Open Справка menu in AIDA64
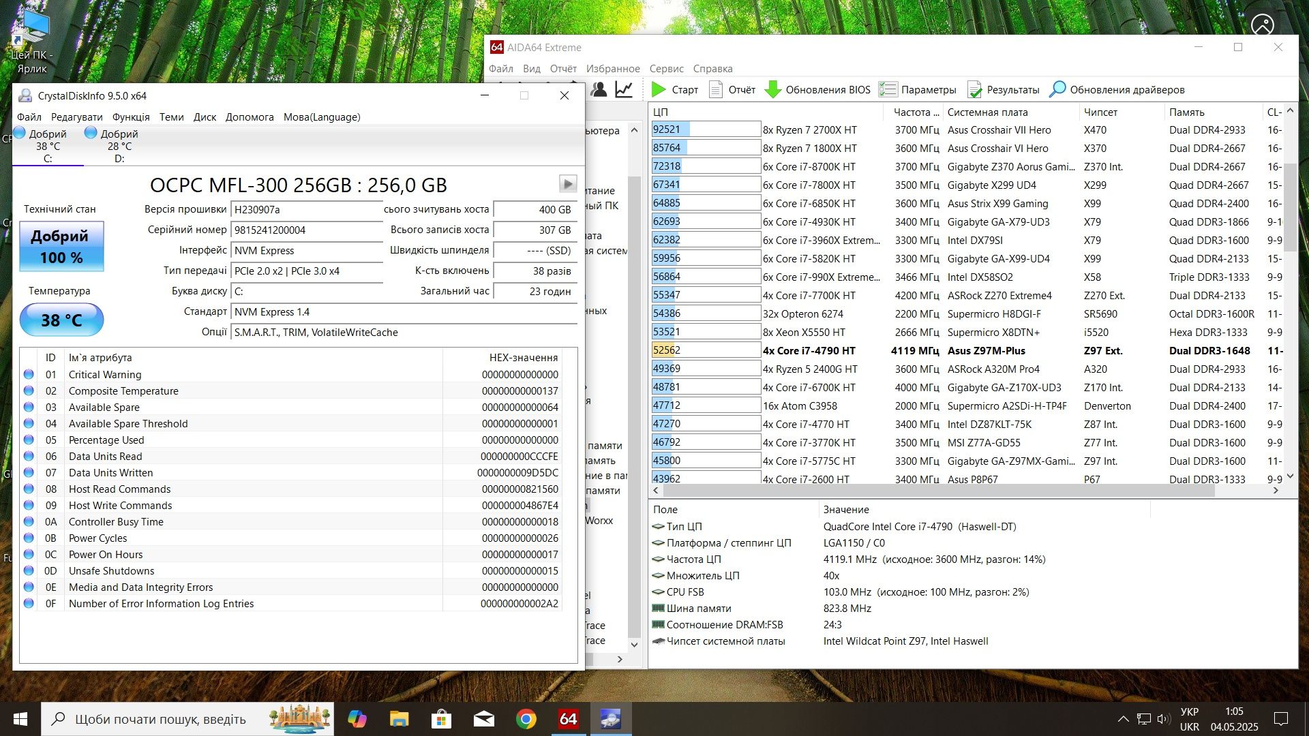1309x736 pixels. click(712, 68)
